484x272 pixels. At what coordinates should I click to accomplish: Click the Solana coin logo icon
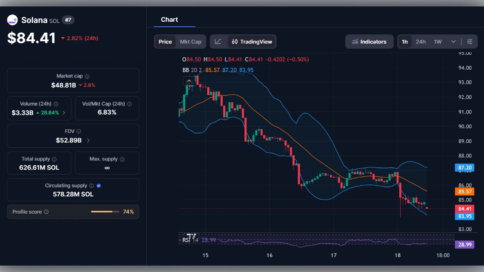coord(13,20)
